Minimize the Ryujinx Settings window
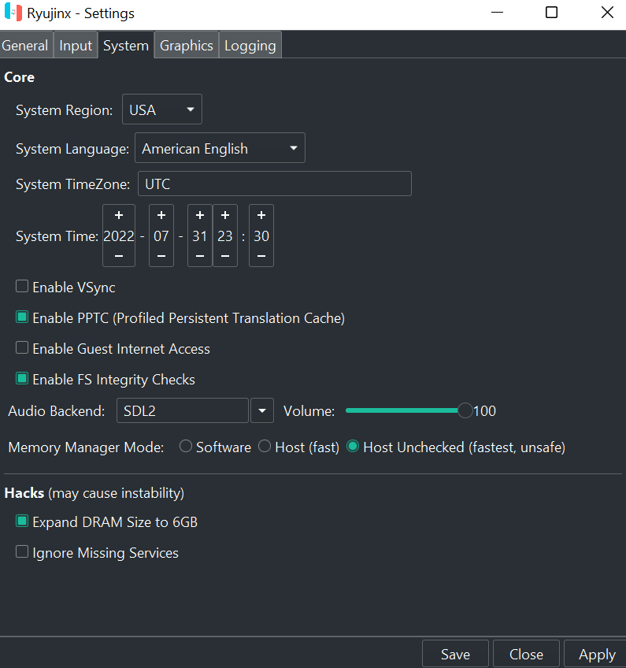 click(497, 13)
